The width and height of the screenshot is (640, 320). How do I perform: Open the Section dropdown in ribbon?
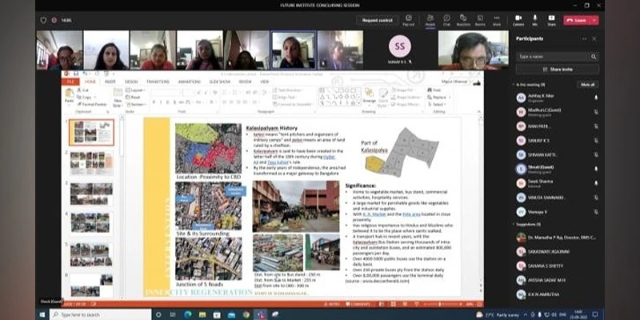(136, 104)
